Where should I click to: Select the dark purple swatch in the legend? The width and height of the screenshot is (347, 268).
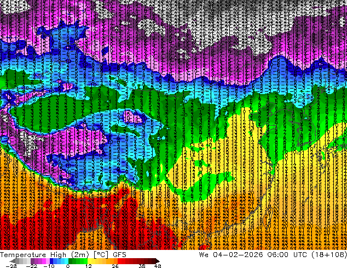[32, 261]
